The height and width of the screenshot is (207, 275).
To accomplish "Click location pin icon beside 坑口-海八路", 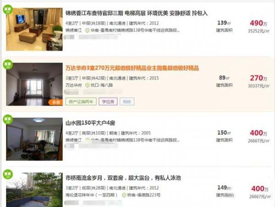I will pos(87,85).
